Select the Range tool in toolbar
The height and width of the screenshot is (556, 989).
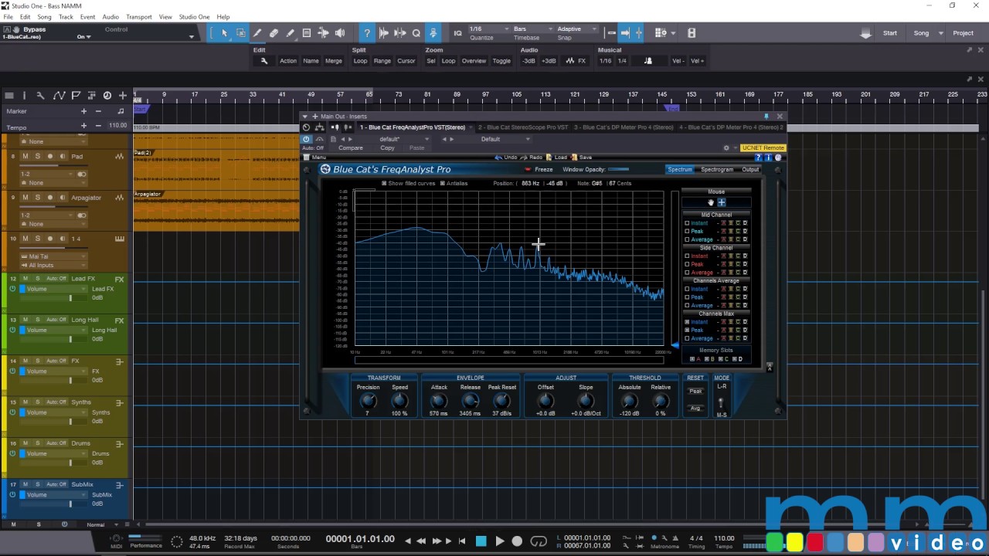click(x=241, y=33)
